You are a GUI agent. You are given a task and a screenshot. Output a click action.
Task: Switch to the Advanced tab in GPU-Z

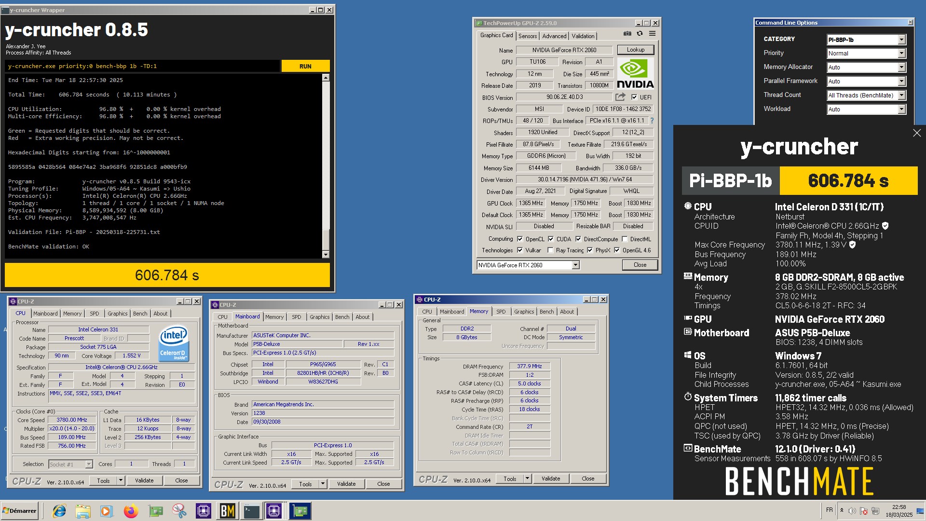[554, 36]
